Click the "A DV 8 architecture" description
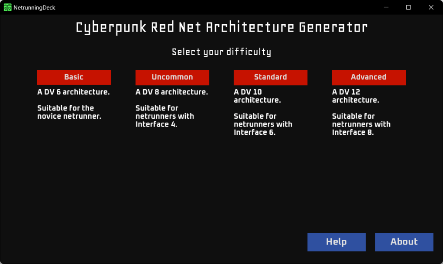This screenshot has height=264, width=443. pyautogui.click(x=172, y=92)
